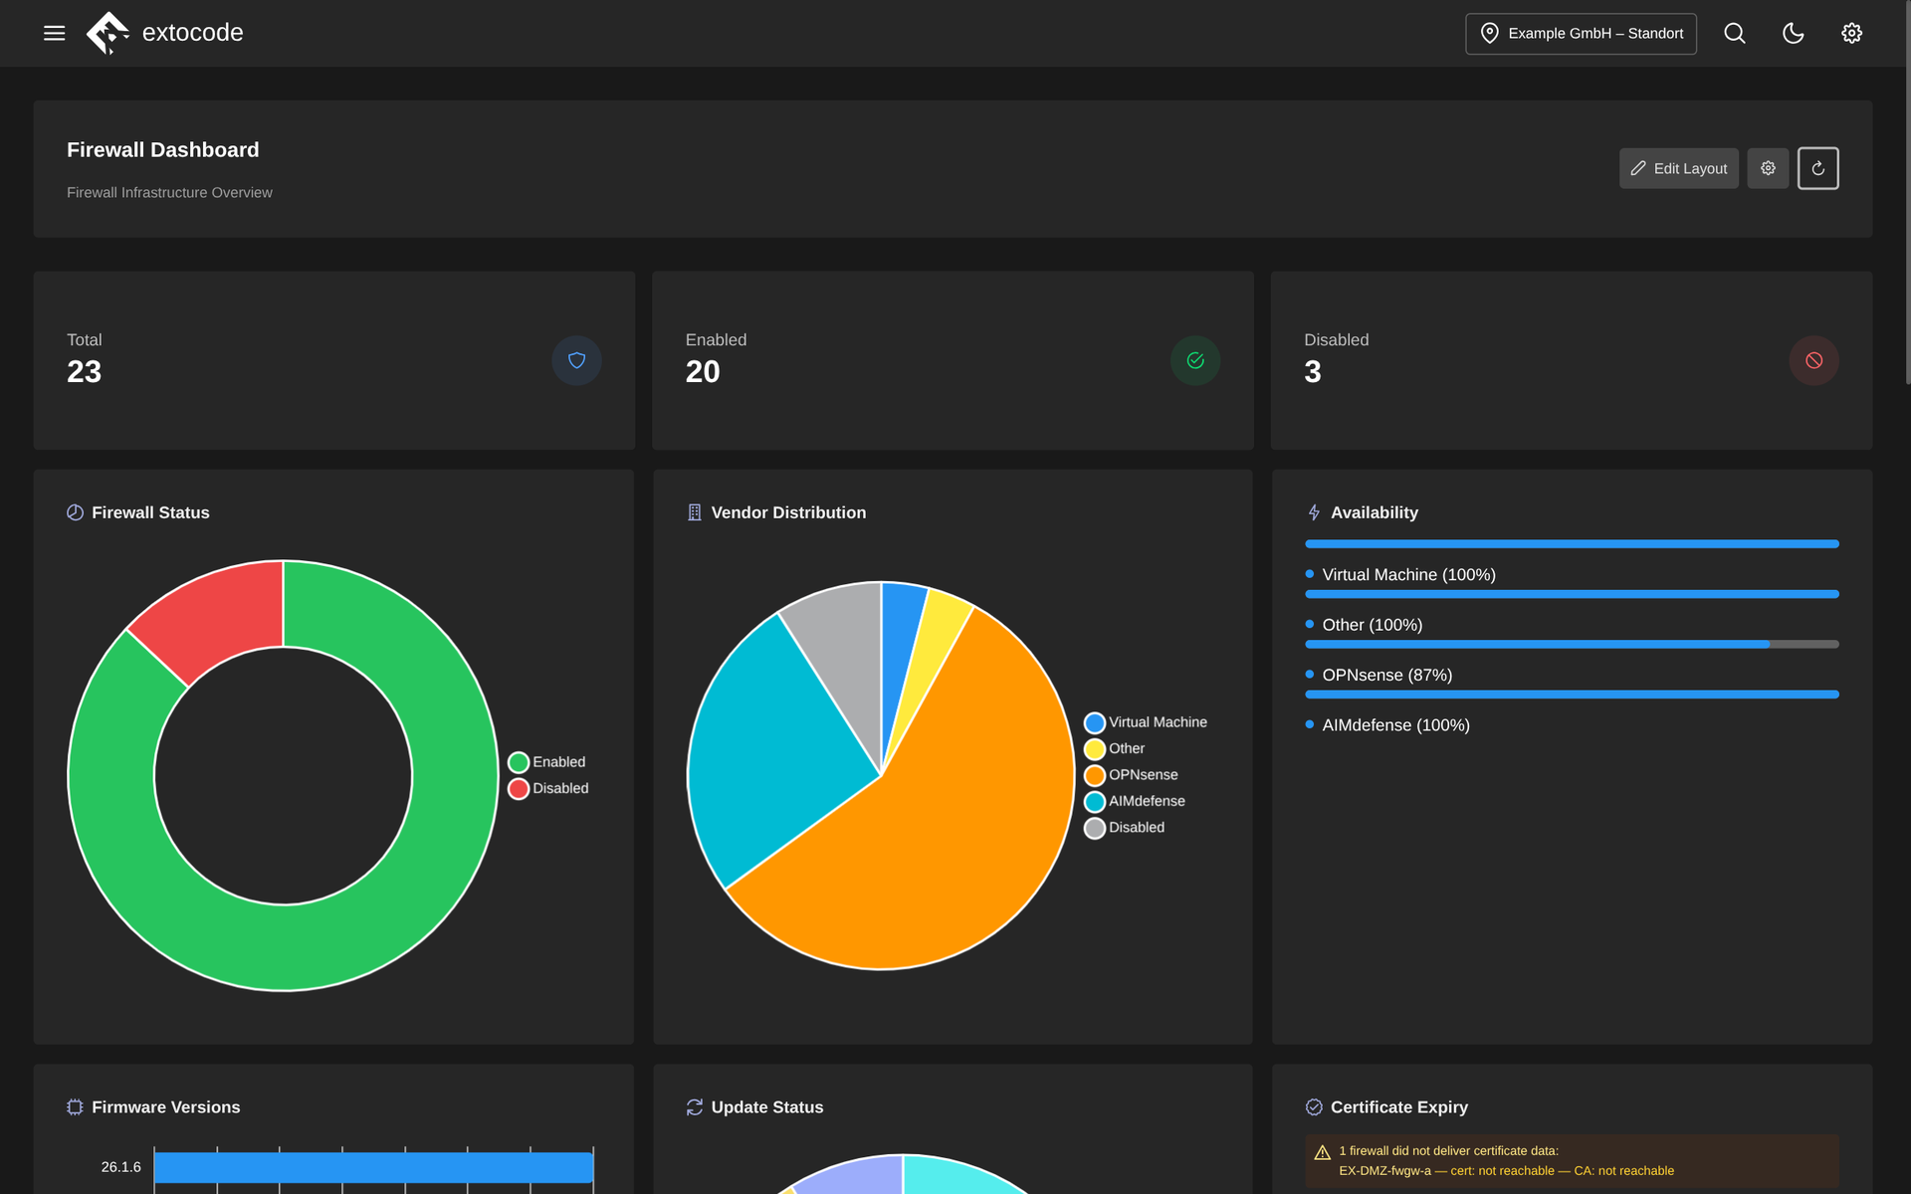
Task: Click the Update Status sync icon
Action: point(695,1107)
